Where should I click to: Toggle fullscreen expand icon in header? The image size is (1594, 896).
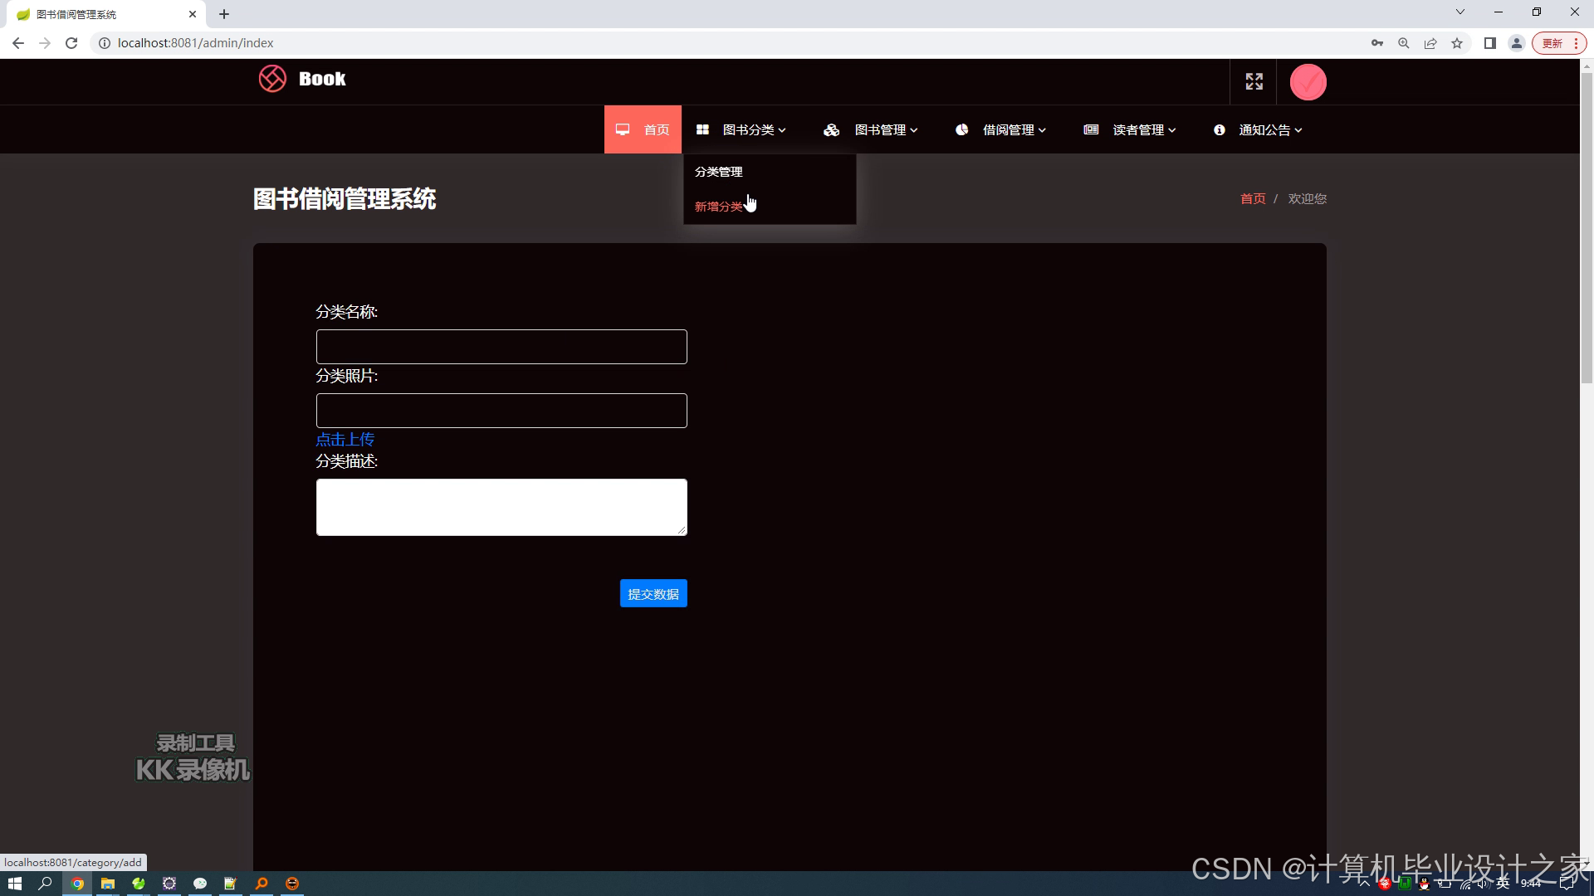tap(1254, 81)
